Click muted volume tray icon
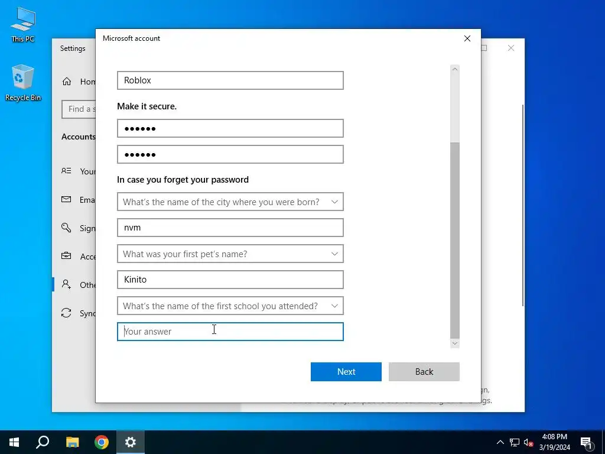Image resolution: width=605 pixels, height=454 pixels. (528, 442)
